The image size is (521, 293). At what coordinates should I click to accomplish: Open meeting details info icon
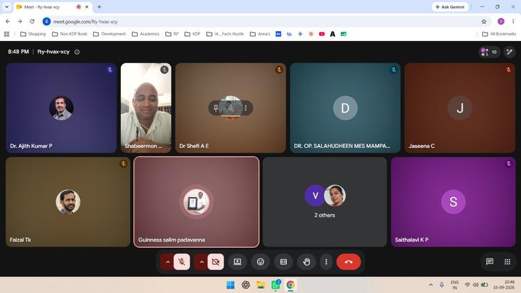(77, 52)
